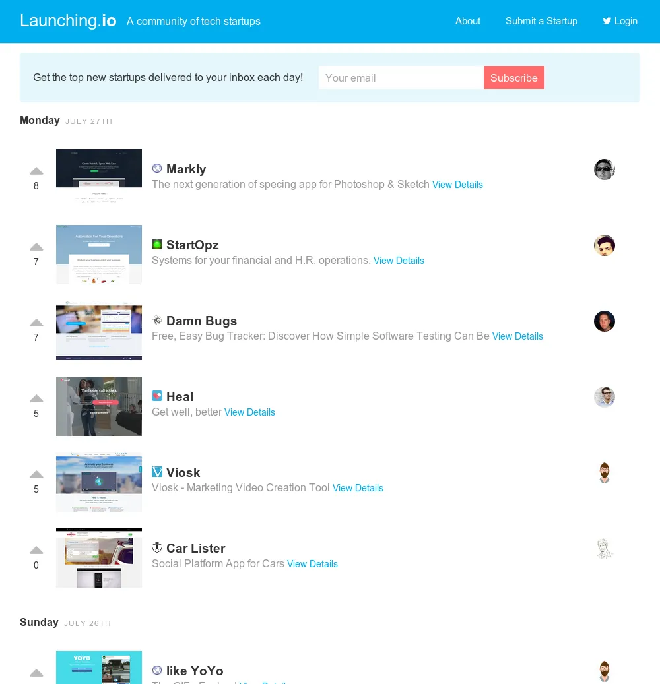The width and height of the screenshot is (660, 684).
Task: Upvote the Car Lister entry
Action: pyautogui.click(x=36, y=551)
